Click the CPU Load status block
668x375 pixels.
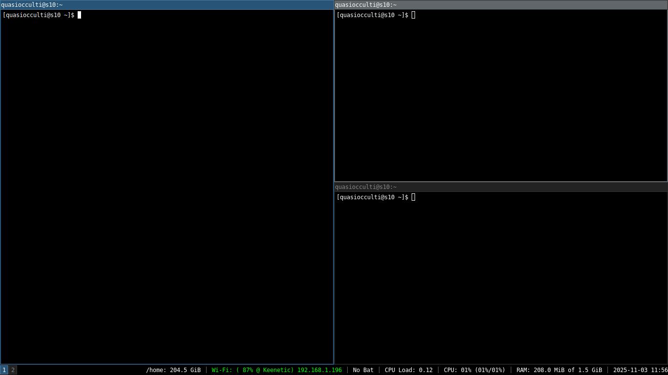(409, 370)
